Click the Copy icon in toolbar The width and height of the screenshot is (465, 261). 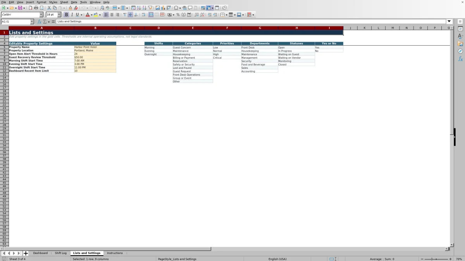(x=55, y=8)
